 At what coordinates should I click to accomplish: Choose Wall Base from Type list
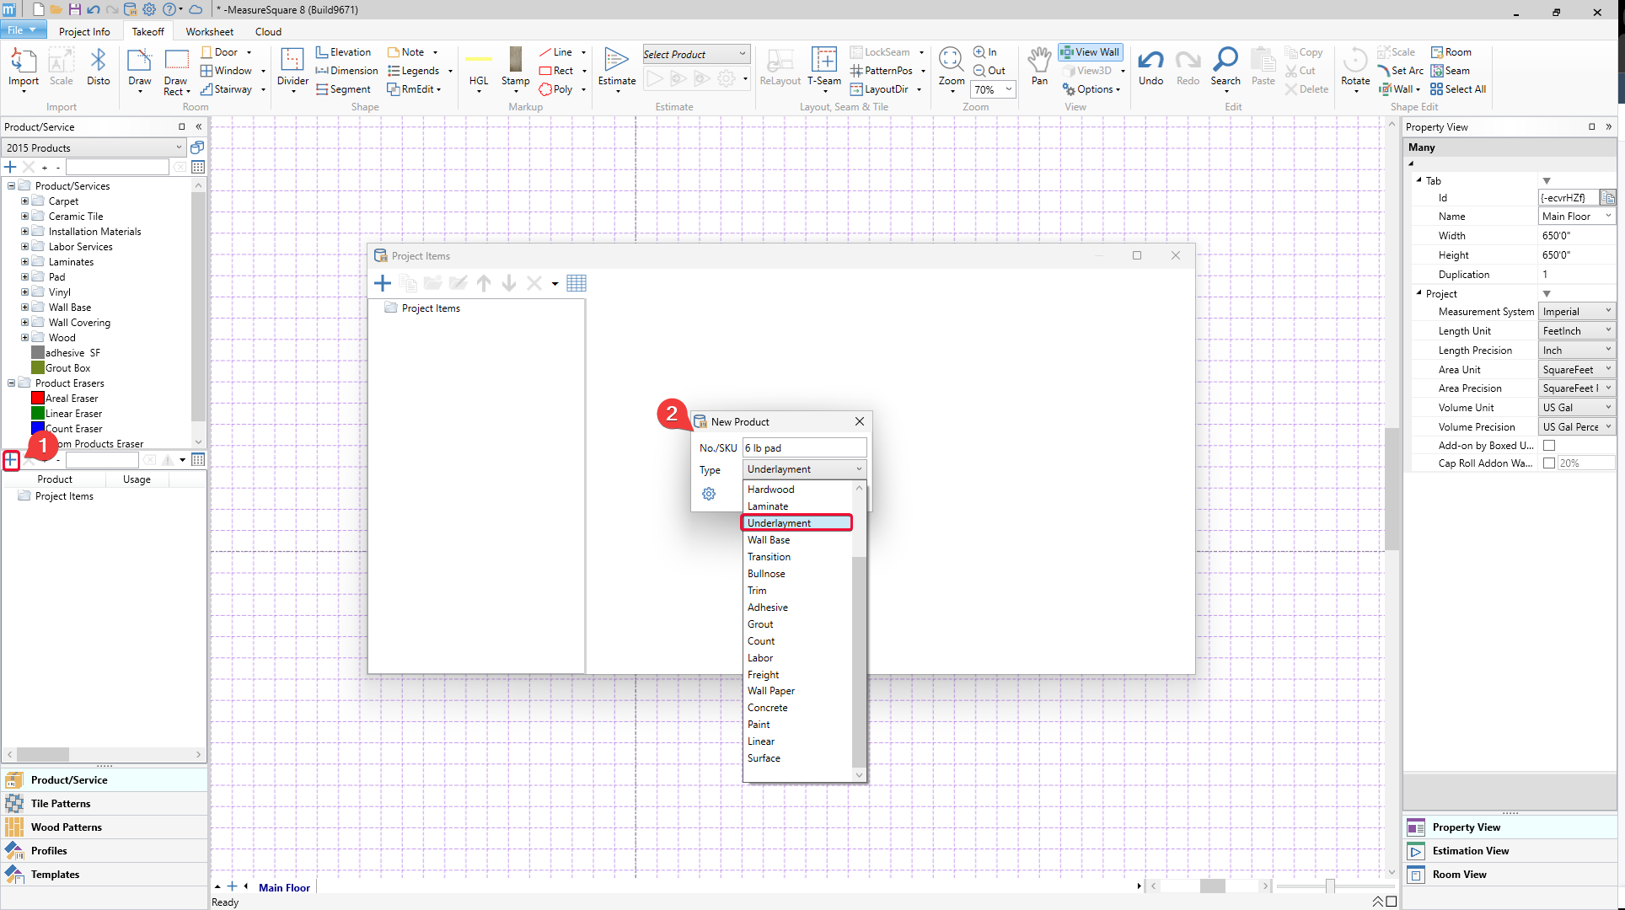[x=769, y=540]
